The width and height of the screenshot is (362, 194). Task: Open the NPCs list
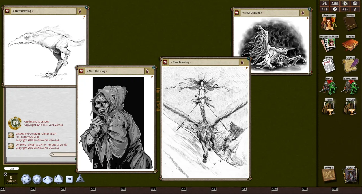(329, 86)
